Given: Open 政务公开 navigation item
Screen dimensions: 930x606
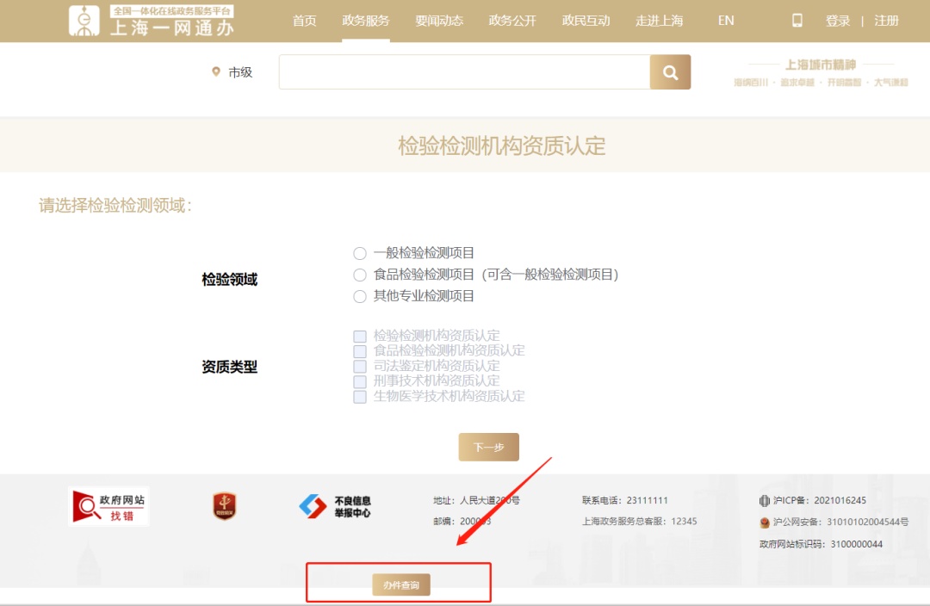Looking at the screenshot, I should [512, 21].
